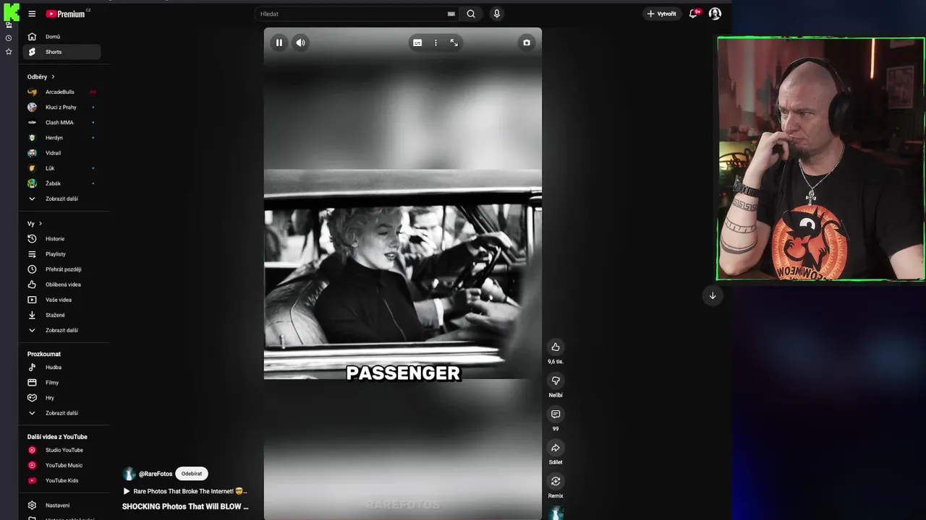
Task: Open the Herdyn channel
Action: pyautogui.click(x=61, y=137)
